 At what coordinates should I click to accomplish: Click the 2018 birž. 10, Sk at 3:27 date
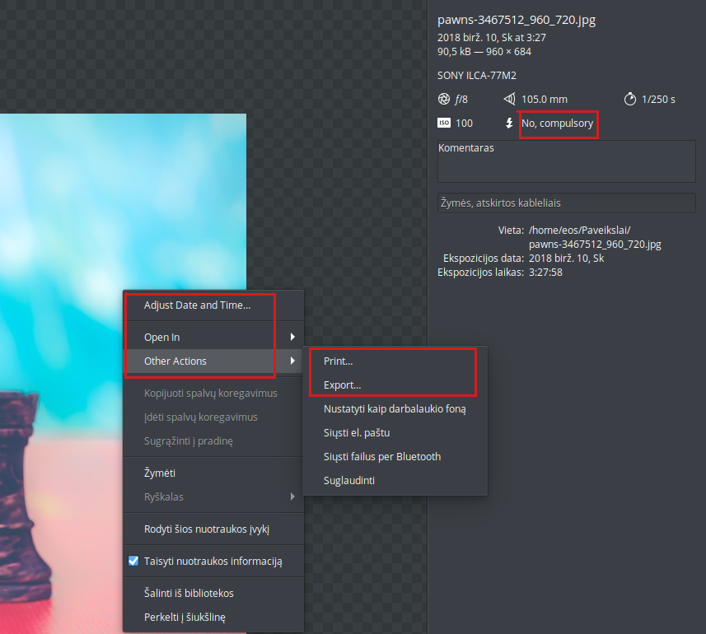pos(492,37)
